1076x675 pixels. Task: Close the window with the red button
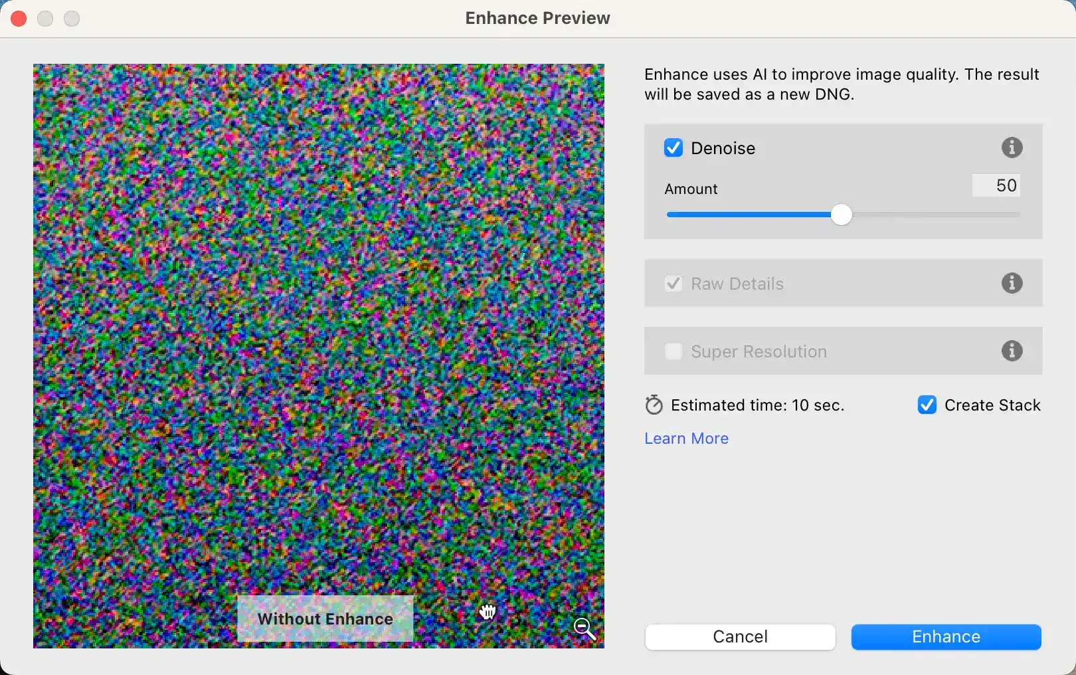[x=19, y=19]
